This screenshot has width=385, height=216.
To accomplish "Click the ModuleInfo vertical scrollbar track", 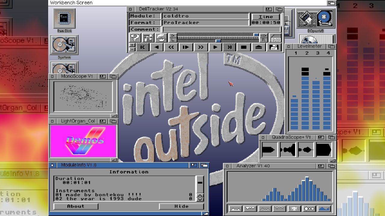I will pos(200,184).
